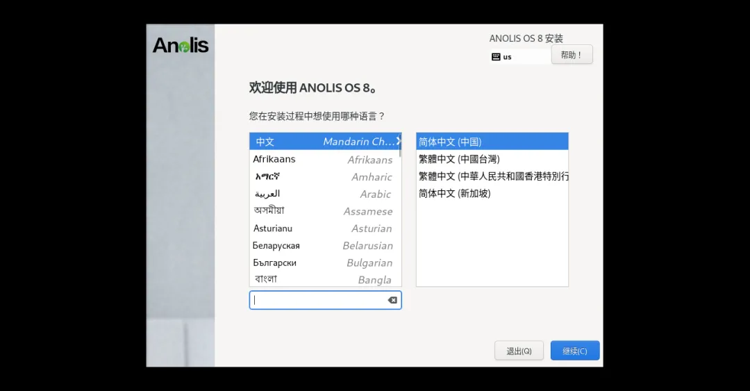Image resolution: width=750 pixels, height=391 pixels.
Task: Click the 继续(C) continue button
Action: pos(575,351)
